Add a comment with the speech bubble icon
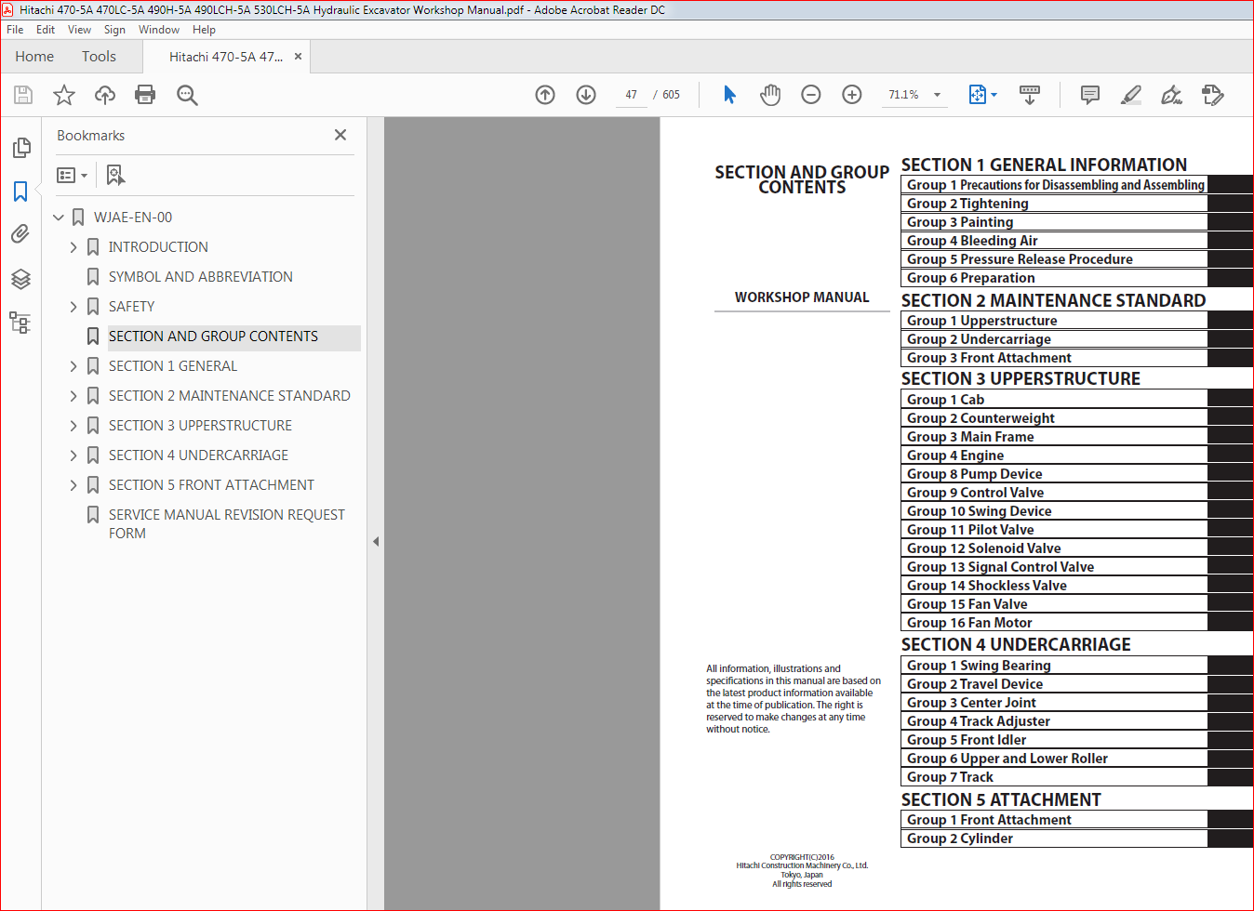This screenshot has width=1254, height=911. (1090, 95)
